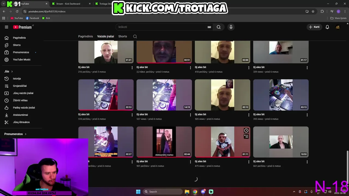Open Žiūrėti vėliau in sidebar

[21, 100]
